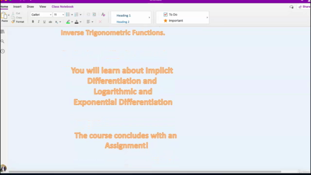Expand the styles gallery arrow
Image resolution: width=311 pixels, height=175 pixels.
click(149, 17)
